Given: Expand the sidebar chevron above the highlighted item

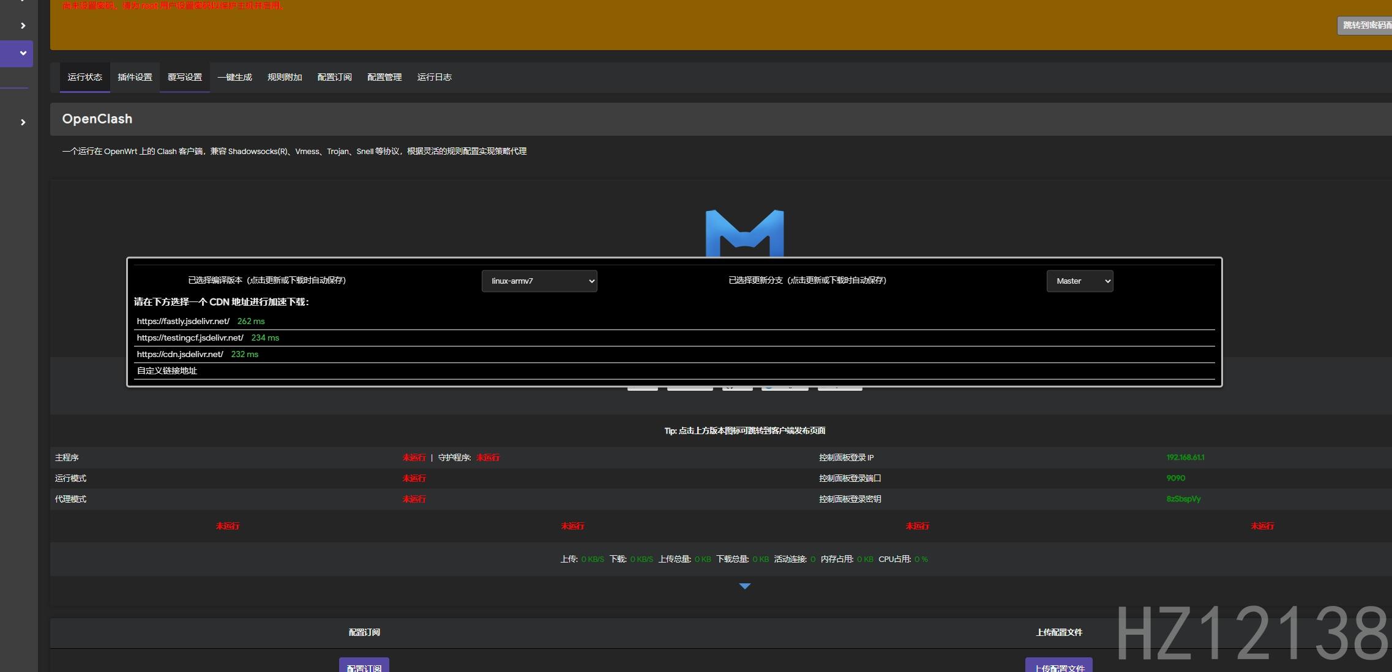Looking at the screenshot, I should click(x=23, y=26).
